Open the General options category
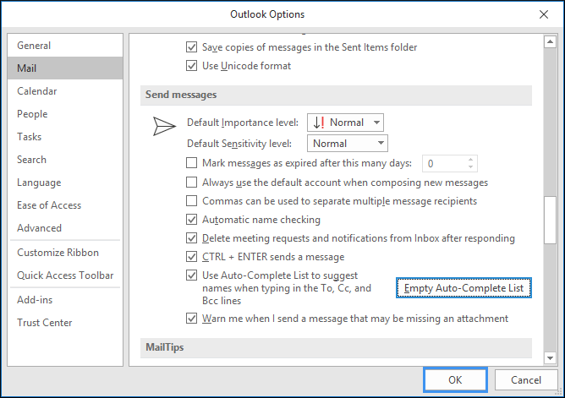Image resolution: width=565 pixels, height=398 pixels. click(x=65, y=46)
